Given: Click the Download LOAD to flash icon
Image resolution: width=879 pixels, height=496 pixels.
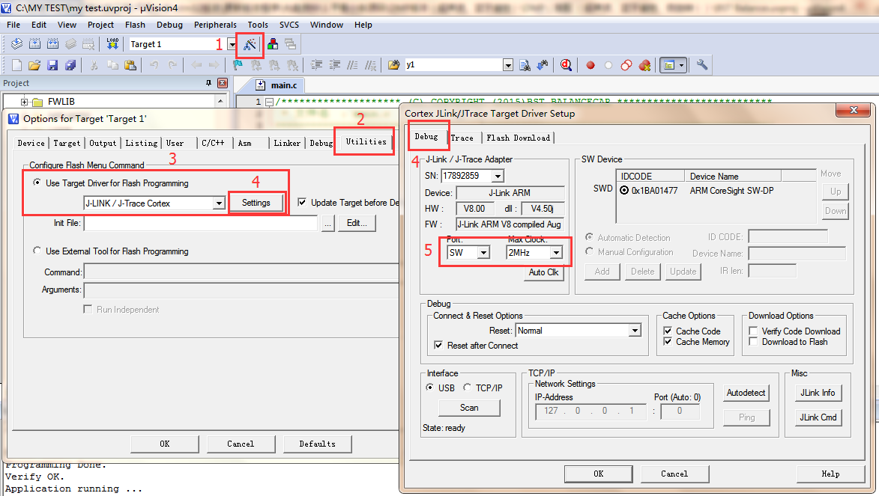Looking at the screenshot, I should (112, 43).
